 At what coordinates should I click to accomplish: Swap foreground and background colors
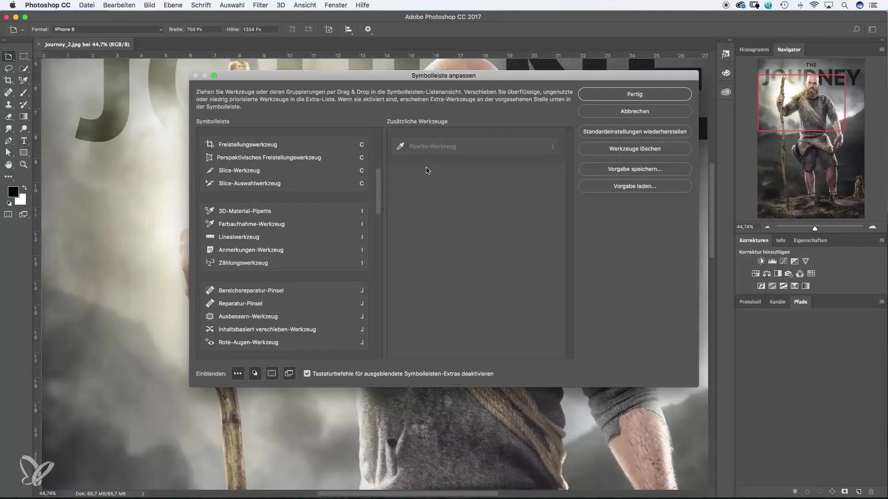click(x=24, y=188)
